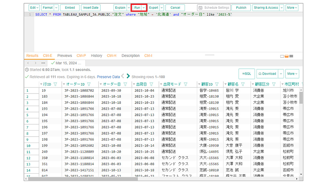Expand the Run options arrow
The image size is (327, 184).
click(x=144, y=8)
